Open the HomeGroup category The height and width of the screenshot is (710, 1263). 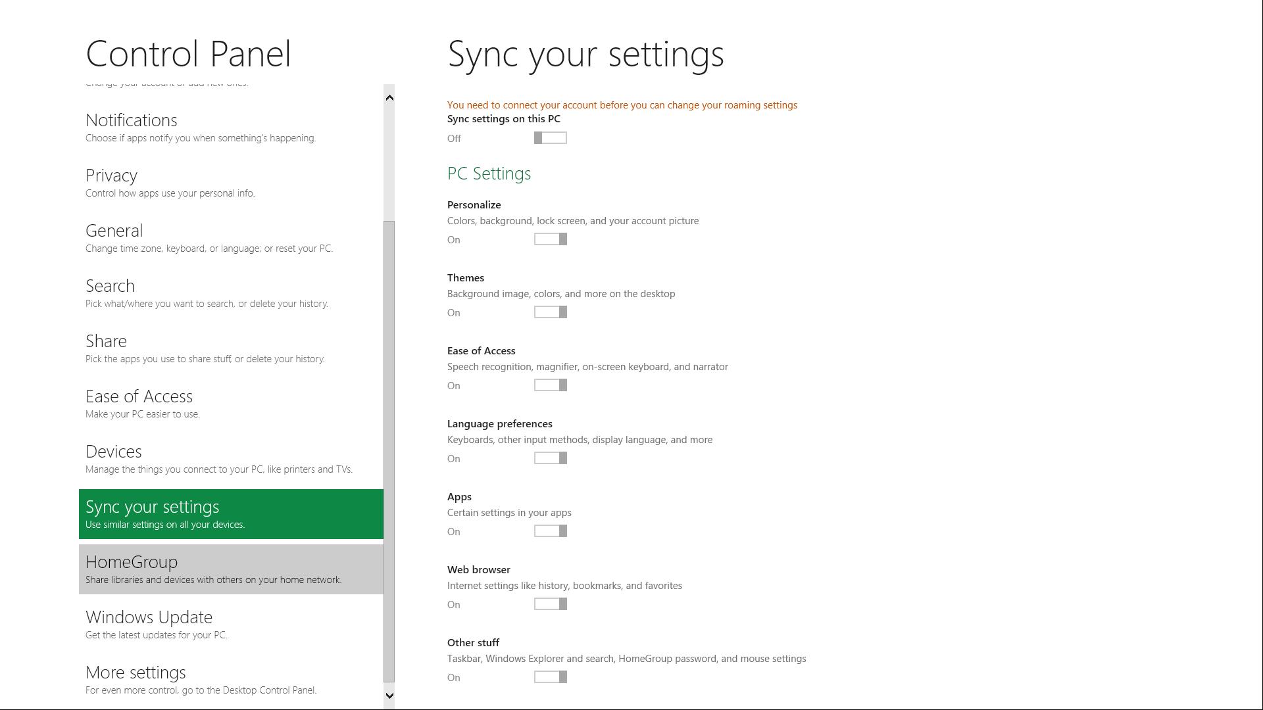(x=231, y=569)
